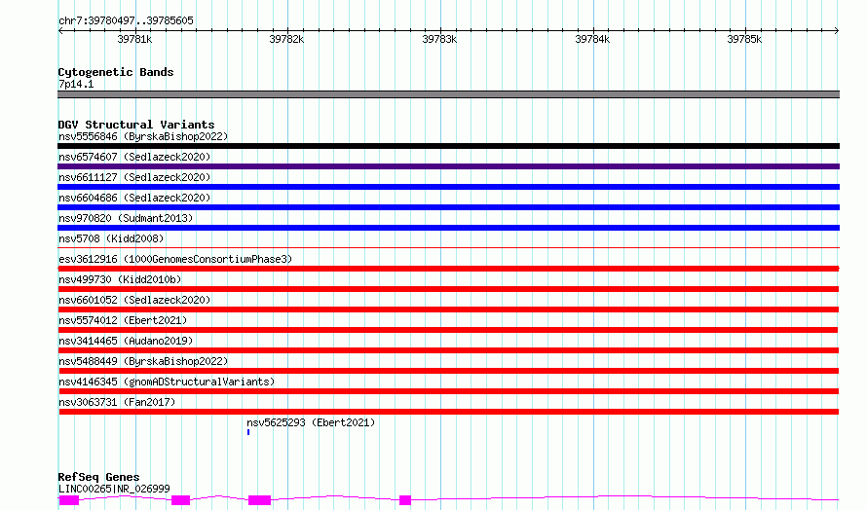This screenshot has width=867, height=510.
Task: Select the red nsv5488449 variant bar
Action: click(448, 371)
